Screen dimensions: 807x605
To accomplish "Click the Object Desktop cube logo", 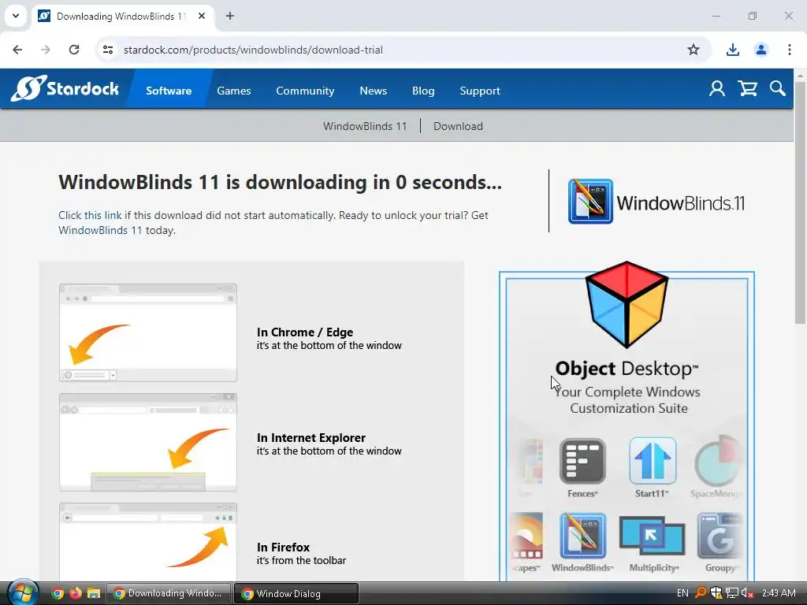I will point(627,304).
